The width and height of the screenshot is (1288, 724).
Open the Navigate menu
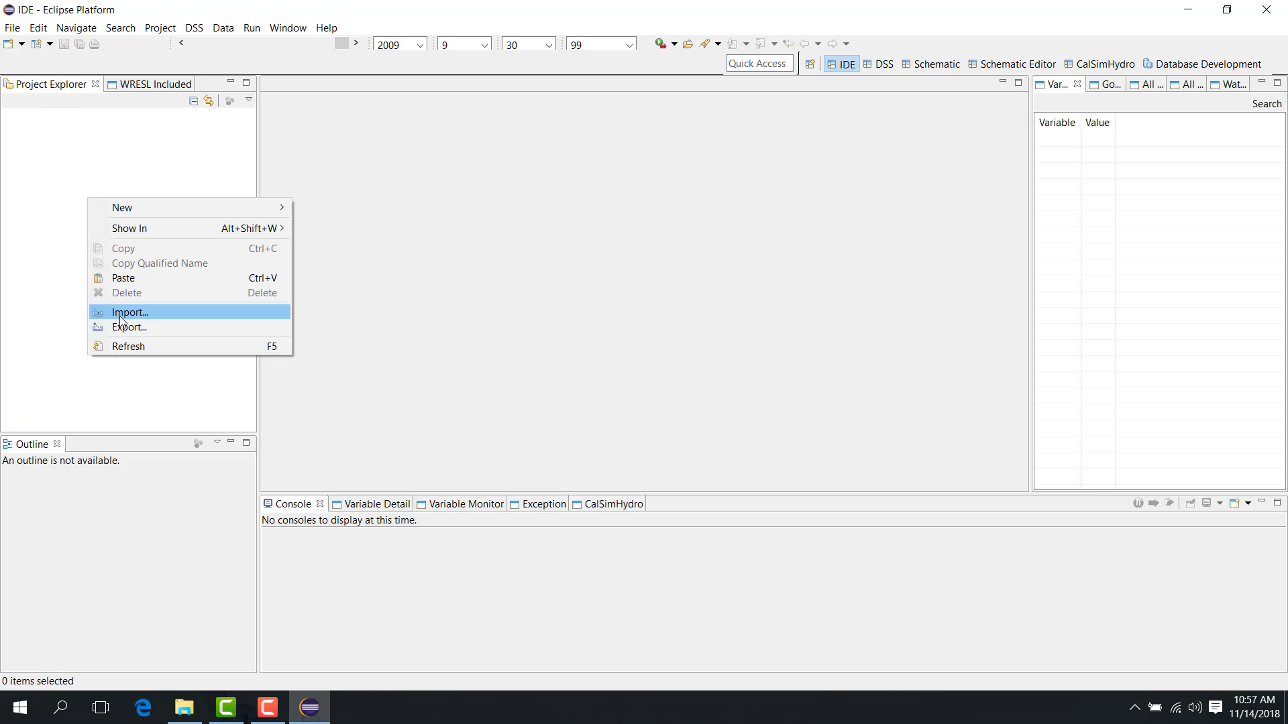(x=76, y=28)
